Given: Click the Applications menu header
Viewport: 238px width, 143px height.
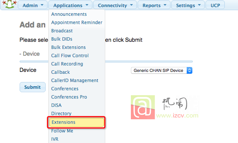Looking at the screenshot, I should click(70, 5).
